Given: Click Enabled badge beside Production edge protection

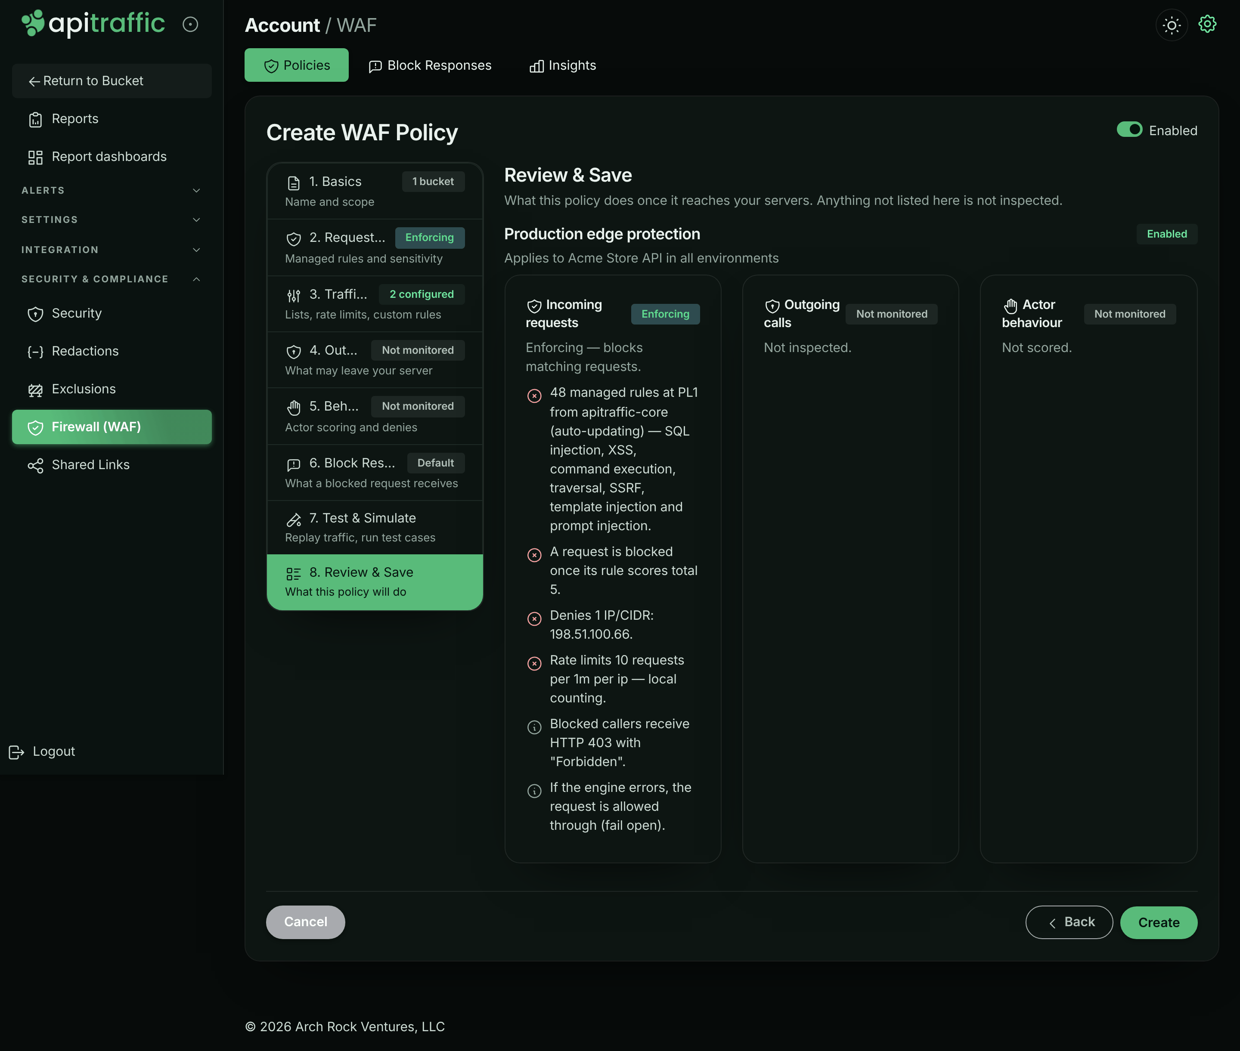Looking at the screenshot, I should (x=1167, y=234).
